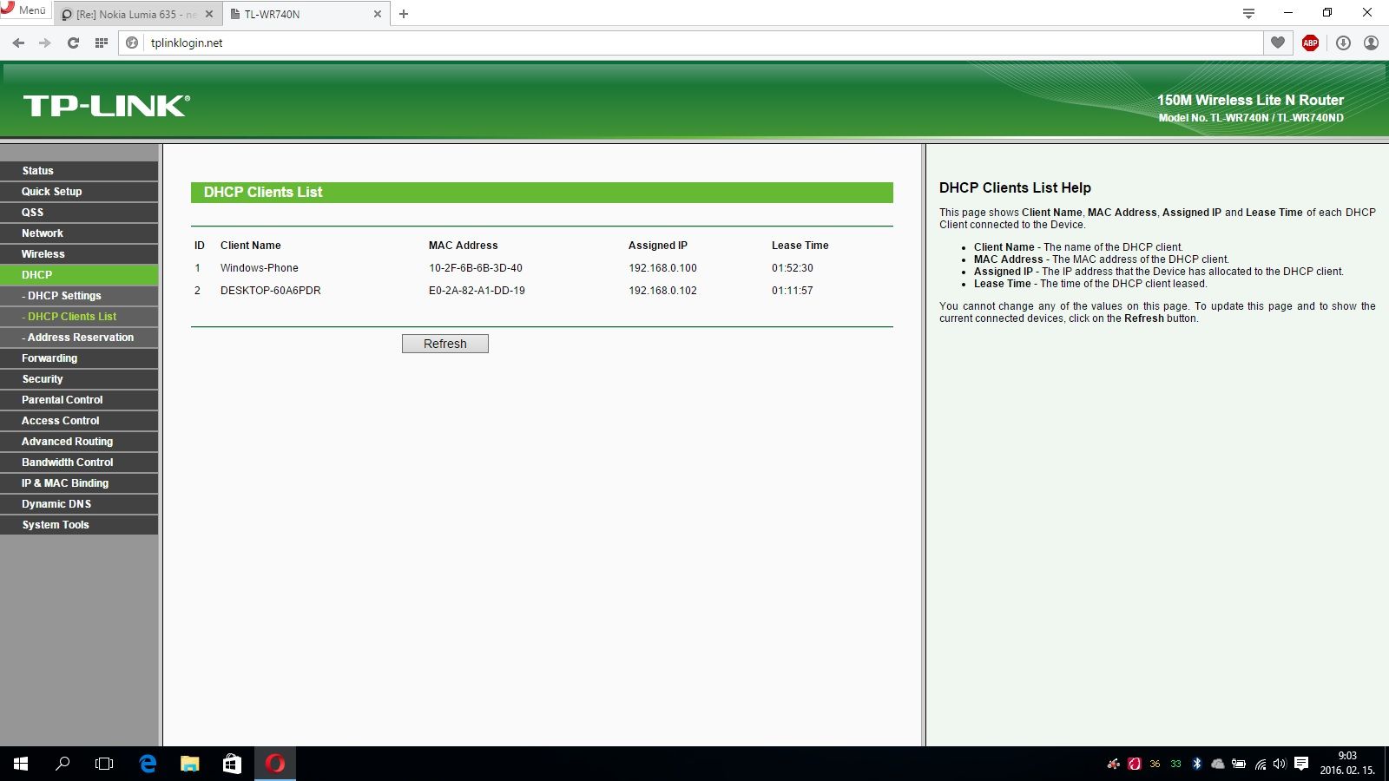Screen dimensions: 1389x781
Task: Open Task View on taskbar
Action: [x=104, y=764]
